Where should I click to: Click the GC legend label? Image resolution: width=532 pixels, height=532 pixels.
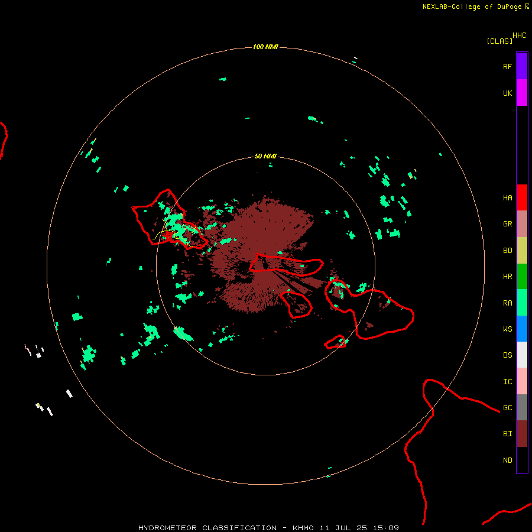click(507, 408)
